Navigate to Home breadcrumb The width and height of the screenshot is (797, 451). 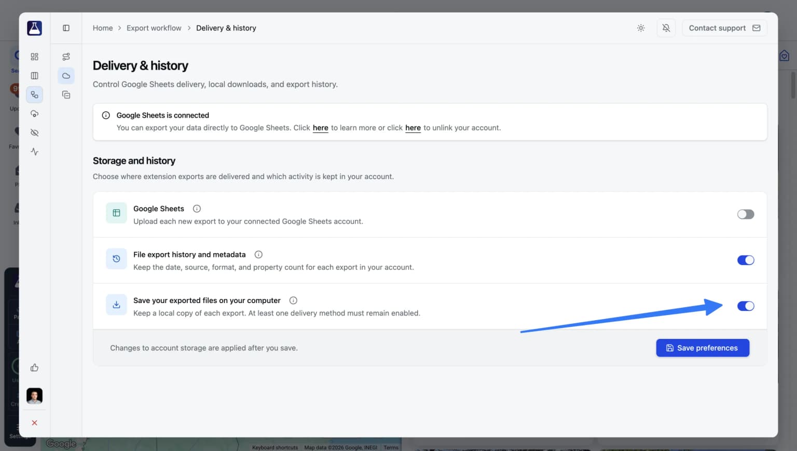coord(103,28)
